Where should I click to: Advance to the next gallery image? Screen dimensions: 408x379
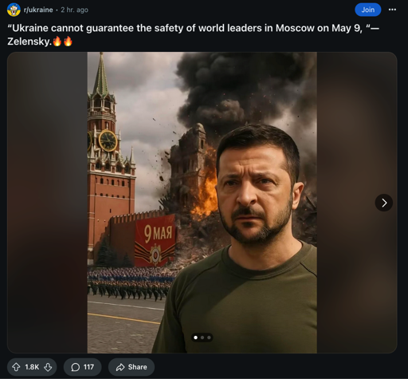tap(384, 203)
